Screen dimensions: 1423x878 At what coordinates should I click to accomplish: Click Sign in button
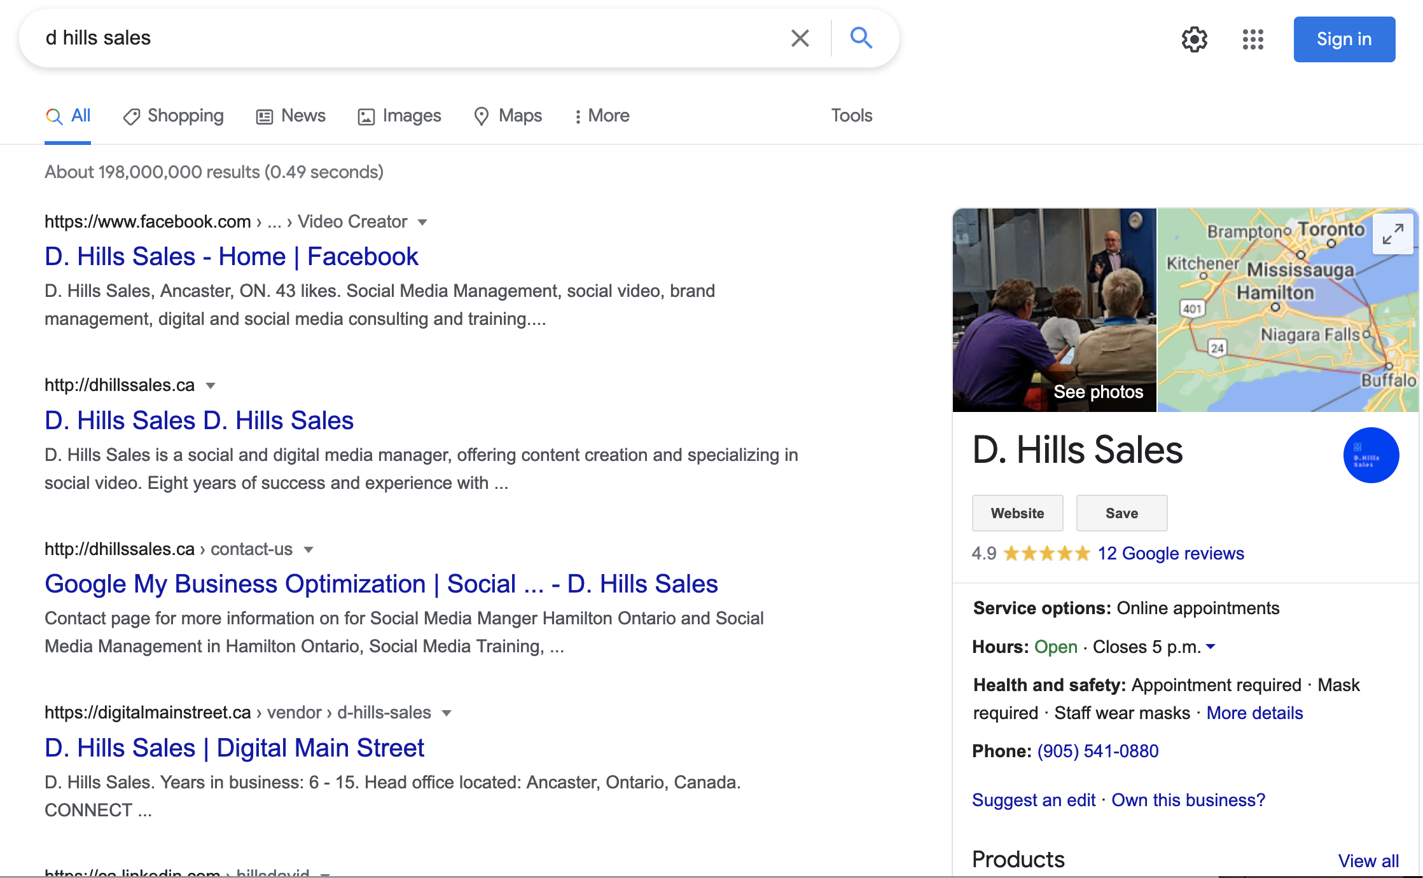click(x=1343, y=39)
